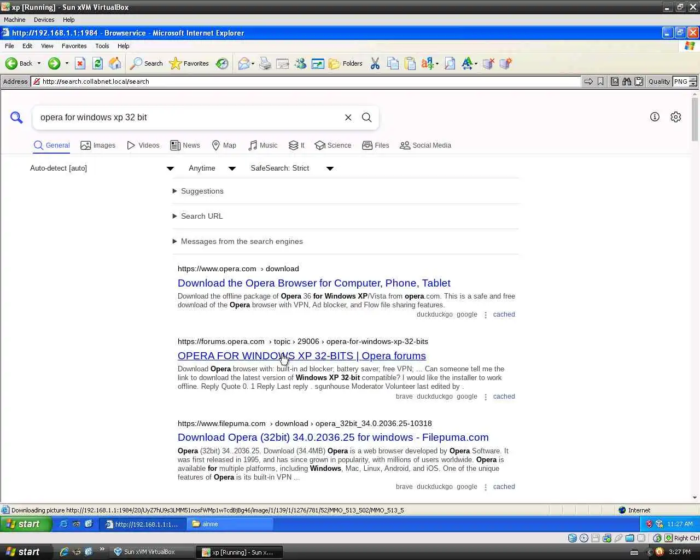Clear the search query with the X
The image size is (700, 560).
[x=348, y=118]
